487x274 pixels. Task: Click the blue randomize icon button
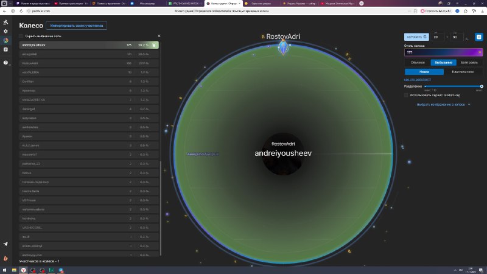click(479, 37)
